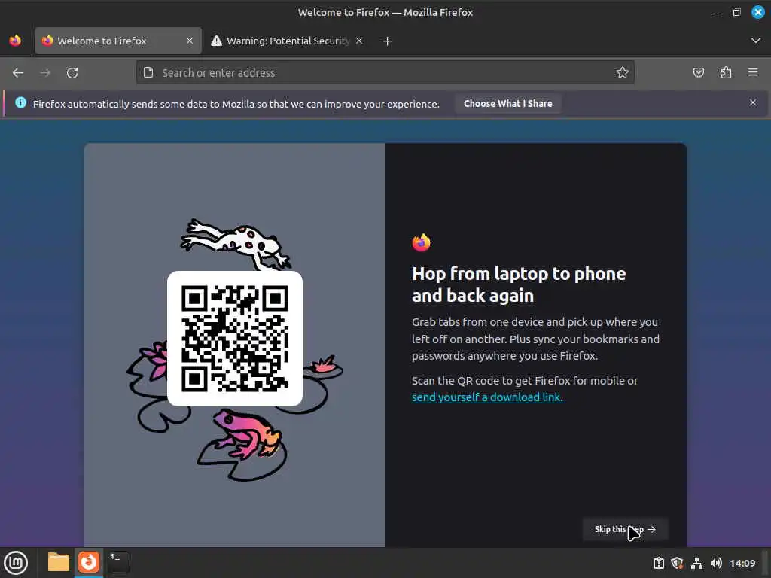771x578 pixels.
Task: Reload the current page
Action: (72, 73)
